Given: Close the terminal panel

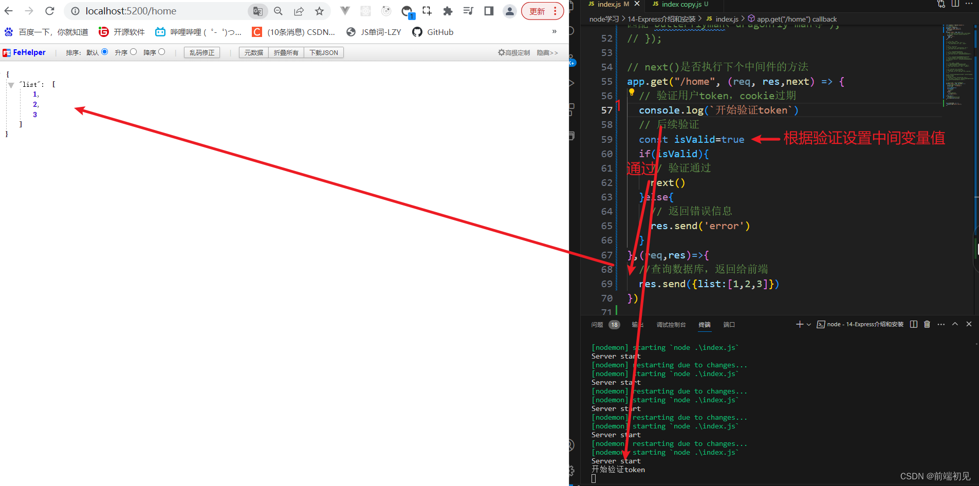Looking at the screenshot, I should pos(969,324).
